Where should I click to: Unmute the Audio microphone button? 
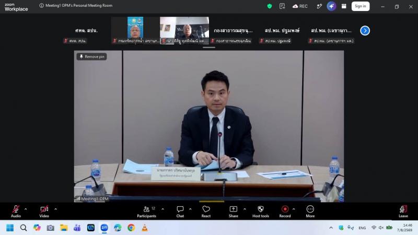(x=16, y=211)
